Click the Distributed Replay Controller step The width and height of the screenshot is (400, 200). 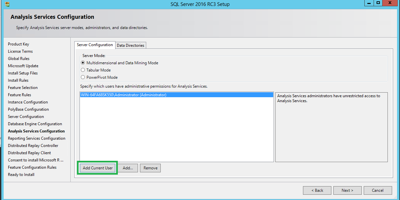33,146
